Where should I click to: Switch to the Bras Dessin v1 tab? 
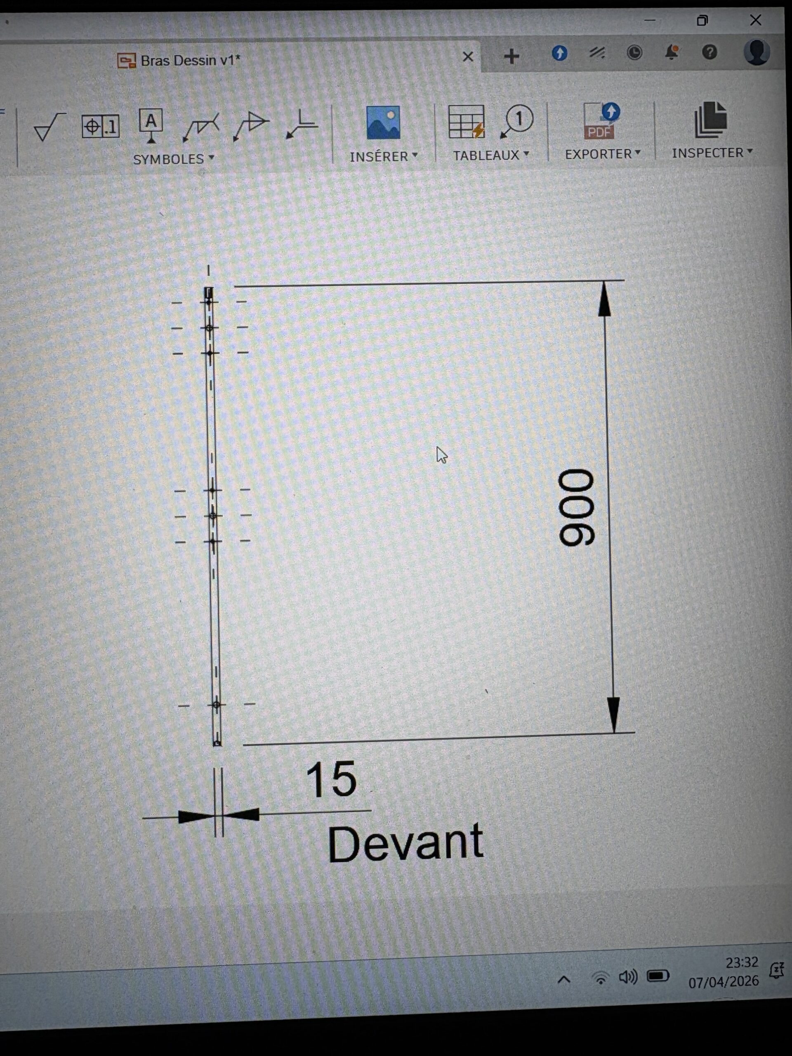[x=190, y=61]
